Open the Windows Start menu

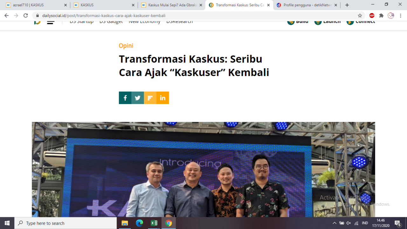[x=7, y=223]
